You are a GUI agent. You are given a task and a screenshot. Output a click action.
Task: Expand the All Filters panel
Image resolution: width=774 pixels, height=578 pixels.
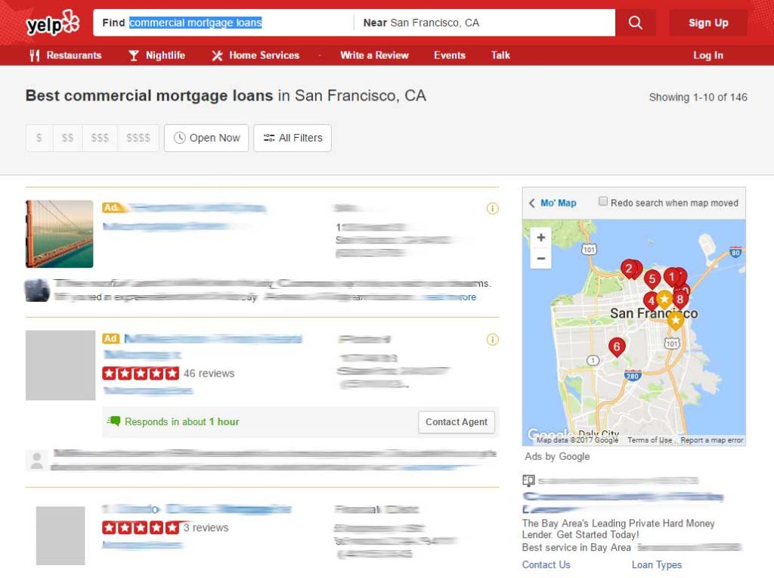click(293, 138)
